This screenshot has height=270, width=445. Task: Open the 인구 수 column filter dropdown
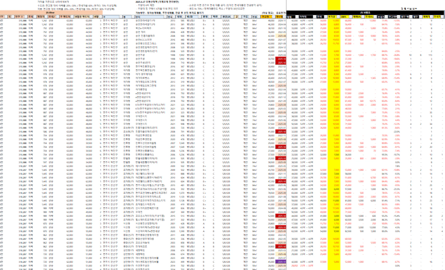[27, 17]
